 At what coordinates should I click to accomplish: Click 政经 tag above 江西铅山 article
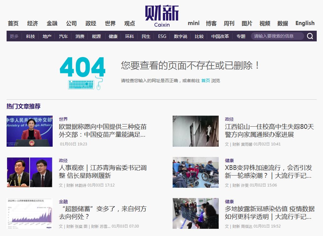(x=229, y=119)
